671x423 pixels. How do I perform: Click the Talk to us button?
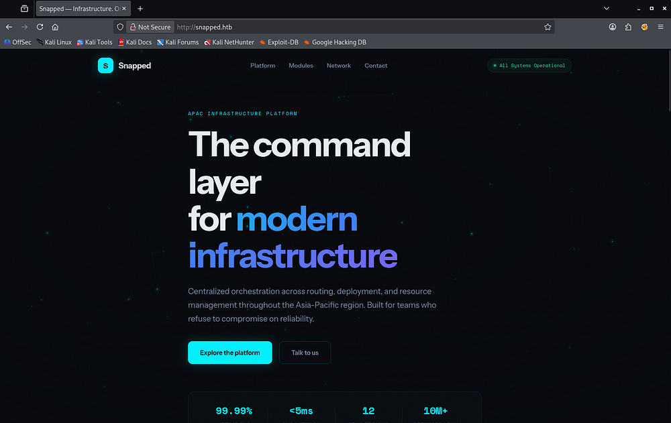(305, 353)
